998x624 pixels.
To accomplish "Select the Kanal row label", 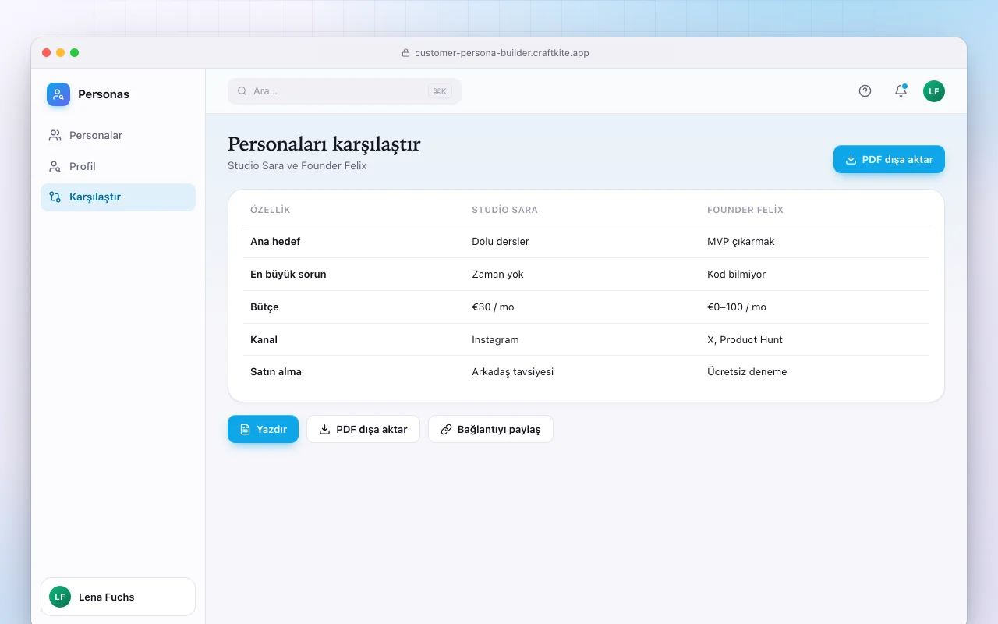I will point(264,340).
